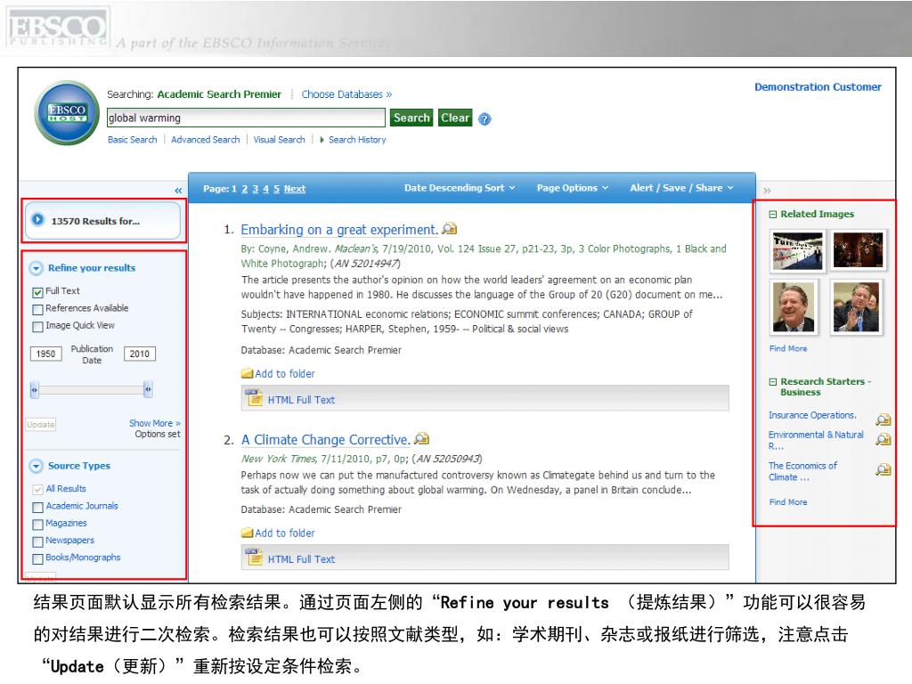Check Books/Monographs source type

pos(37,559)
